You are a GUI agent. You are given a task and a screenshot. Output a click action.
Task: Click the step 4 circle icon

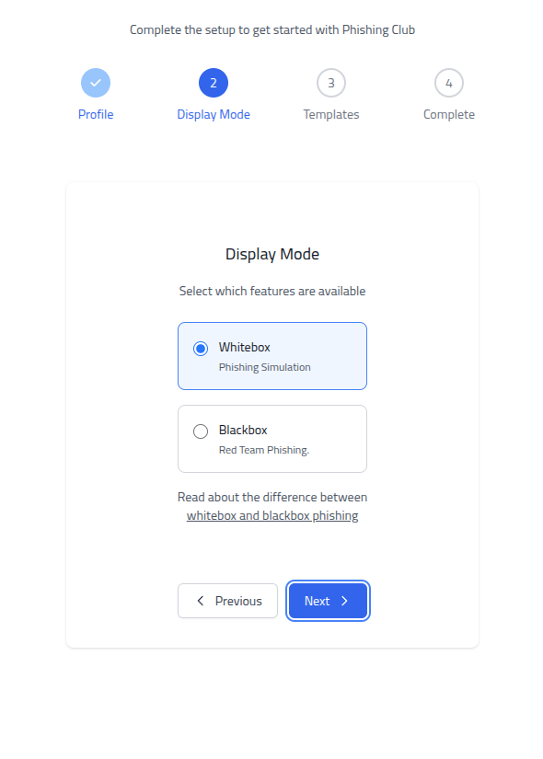tap(449, 83)
